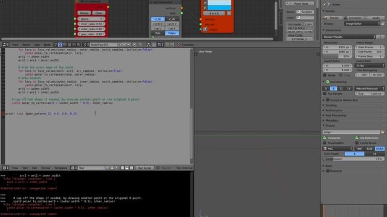Expand the Post Processing panel

click(x=336, y=115)
